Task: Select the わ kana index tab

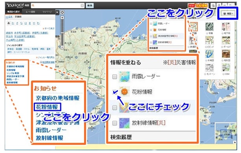Action: 38,23
